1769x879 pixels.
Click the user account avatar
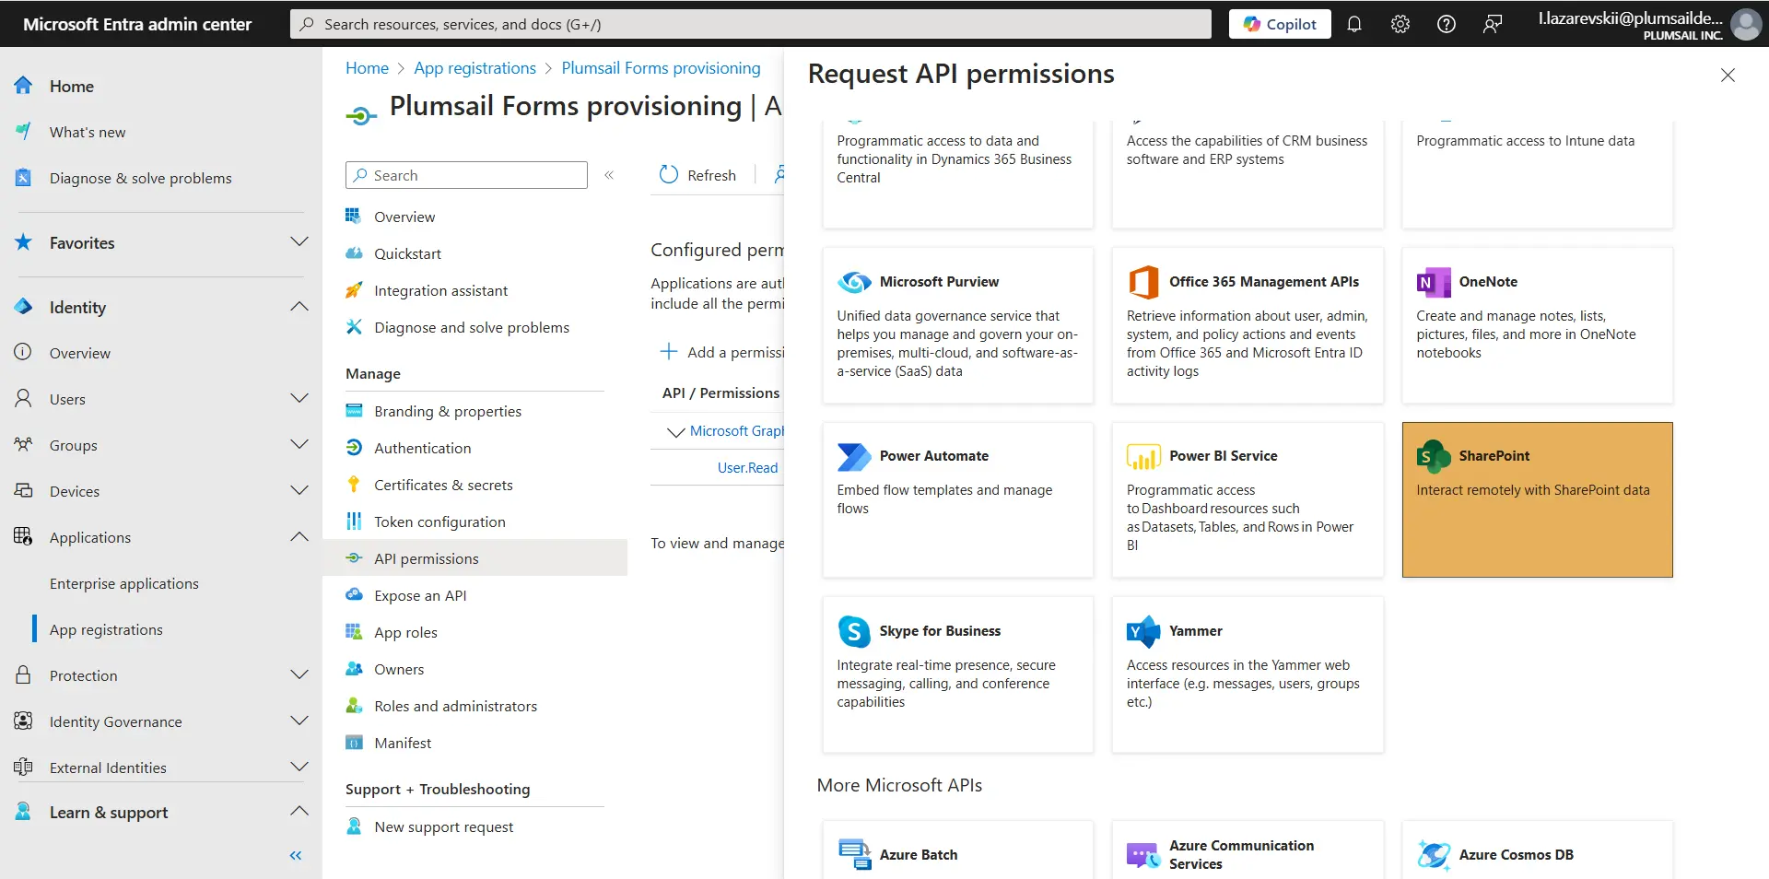1745,24
